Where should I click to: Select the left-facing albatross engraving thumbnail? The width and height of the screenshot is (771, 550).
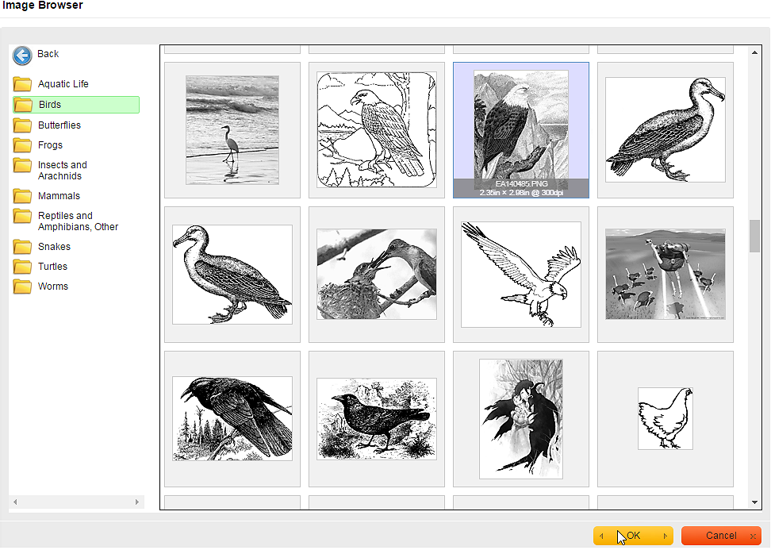(232, 275)
